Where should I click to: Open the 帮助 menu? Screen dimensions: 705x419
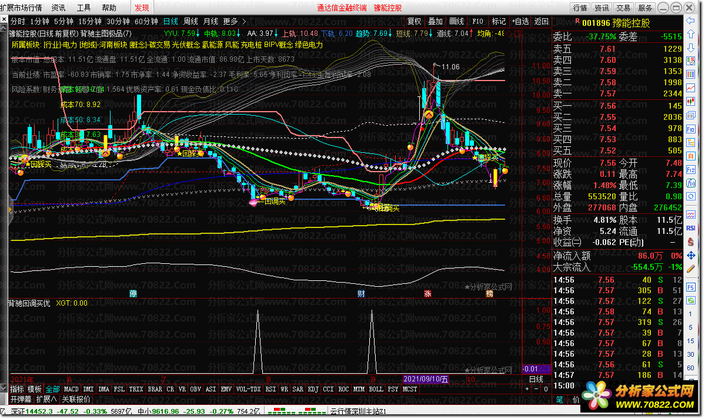tap(109, 8)
